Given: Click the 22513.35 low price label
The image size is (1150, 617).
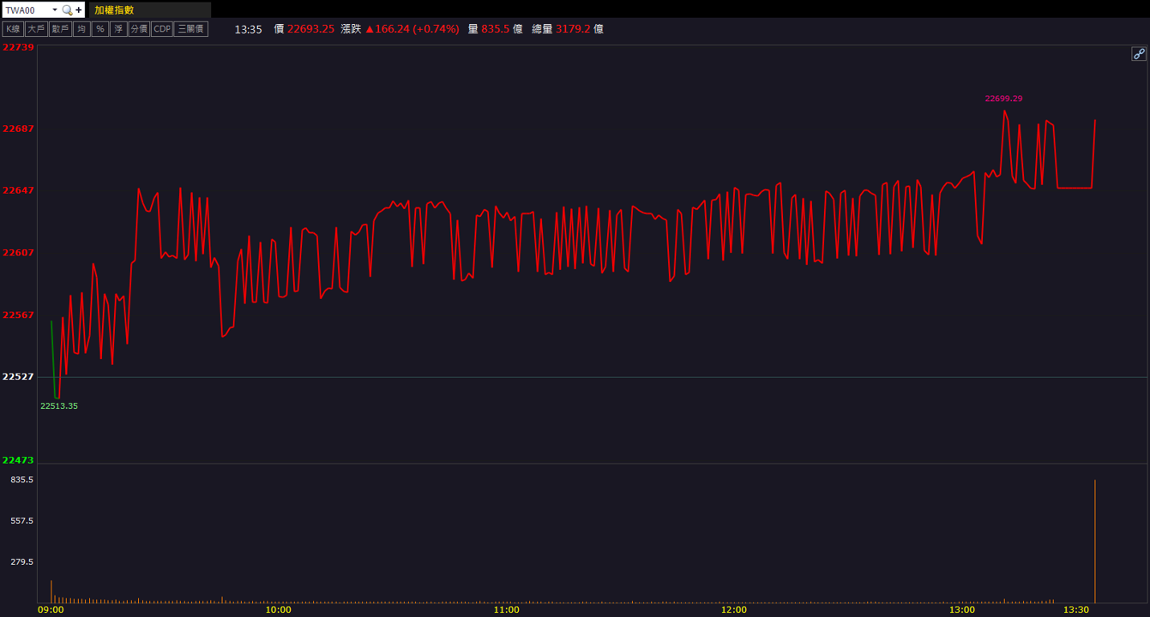Looking at the screenshot, I should coord(59,406).
